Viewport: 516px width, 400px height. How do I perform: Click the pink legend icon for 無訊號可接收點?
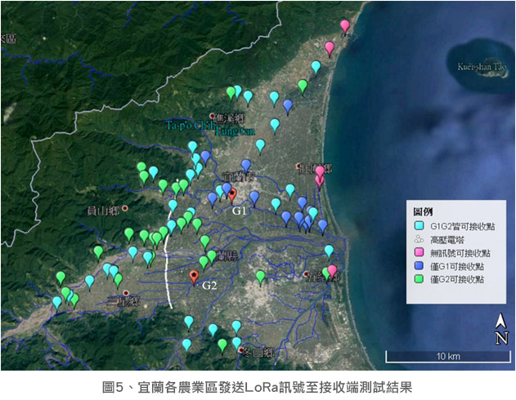point(419,252)
